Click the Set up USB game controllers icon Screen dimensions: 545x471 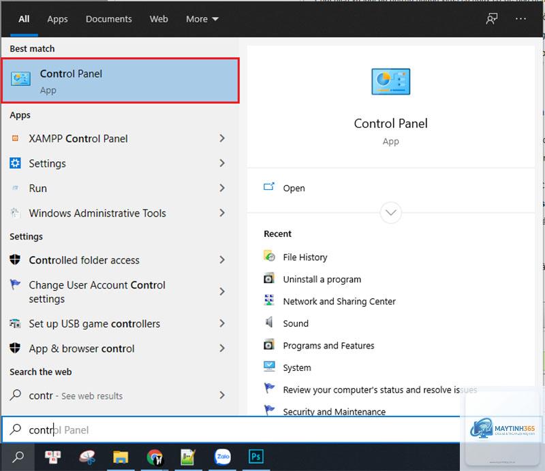15,323
